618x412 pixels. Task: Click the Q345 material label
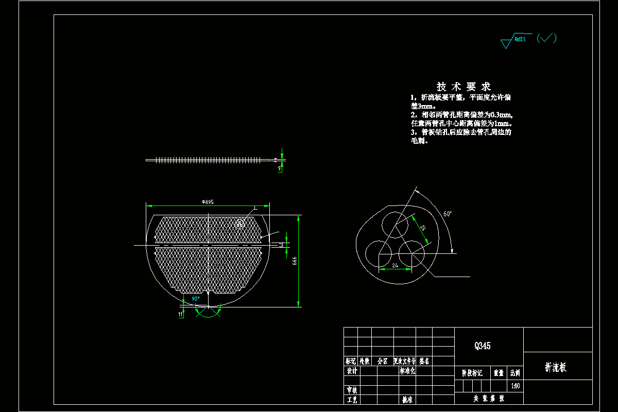(482, 346)
